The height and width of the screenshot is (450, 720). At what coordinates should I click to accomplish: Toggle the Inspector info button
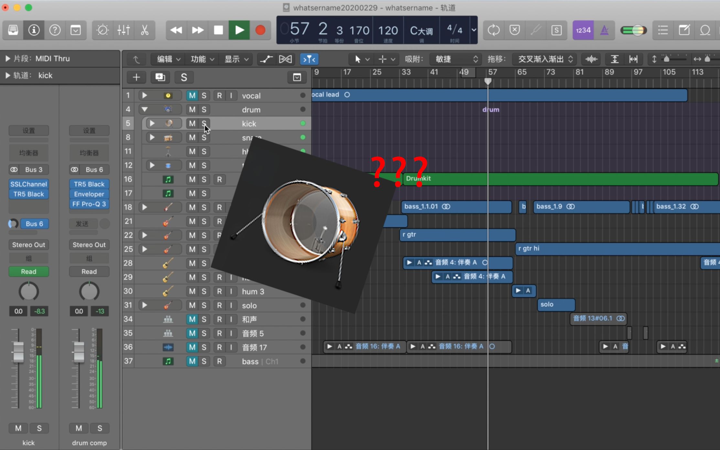tap(34, 30)
